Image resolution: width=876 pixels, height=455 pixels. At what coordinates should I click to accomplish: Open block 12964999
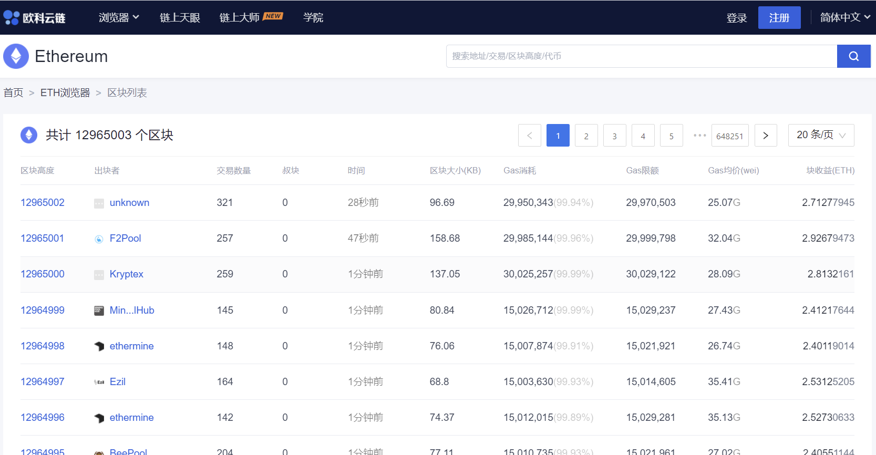coord(43,310)
